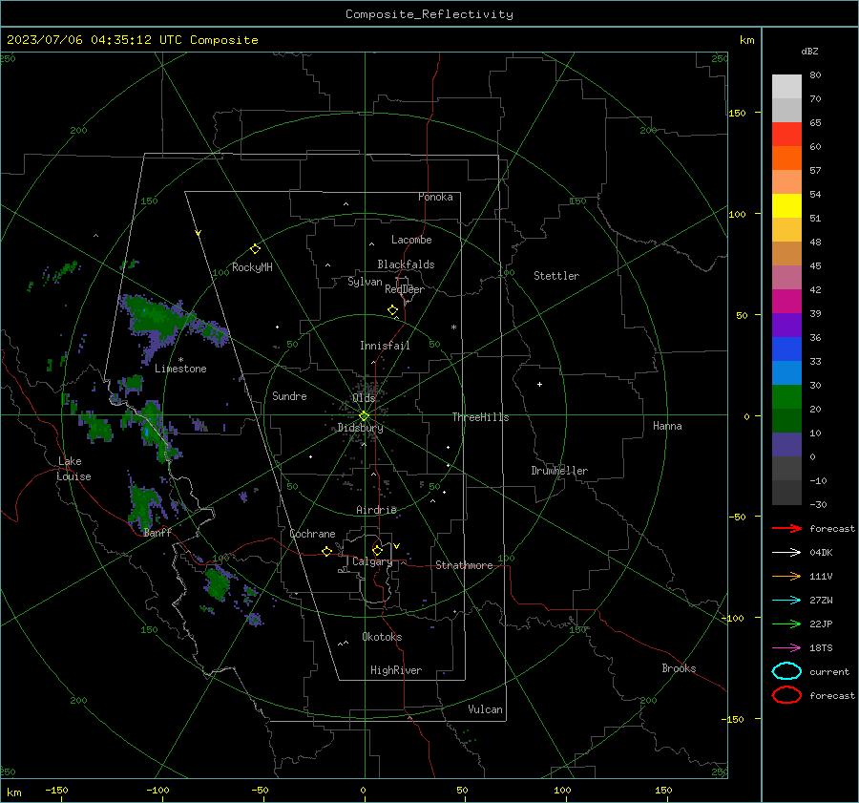
Task: Click the white plus marker west of Hanna
Action: point(539,384)
